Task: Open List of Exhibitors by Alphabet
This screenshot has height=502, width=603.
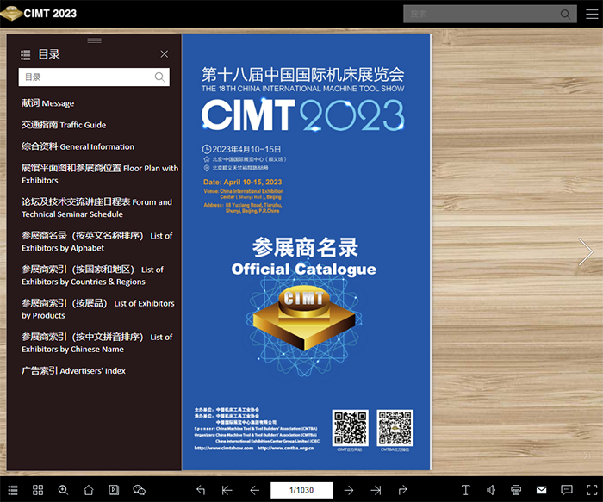Action: pos(96,242)
